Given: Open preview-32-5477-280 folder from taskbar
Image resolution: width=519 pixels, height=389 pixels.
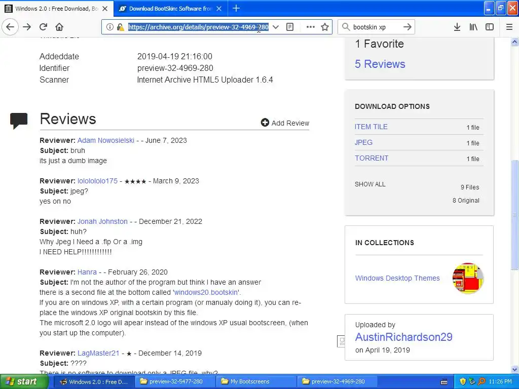Looking at the screenshot, I should [175, 382].
